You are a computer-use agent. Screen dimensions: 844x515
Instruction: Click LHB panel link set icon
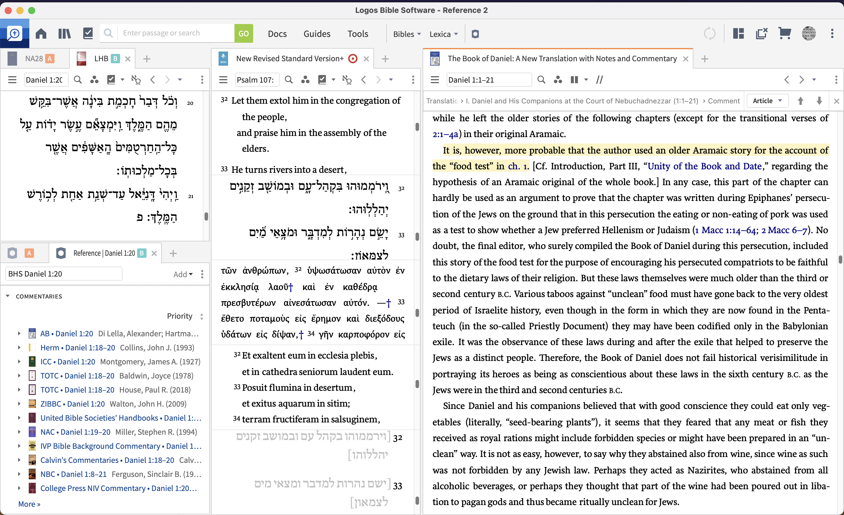point(136,80)
